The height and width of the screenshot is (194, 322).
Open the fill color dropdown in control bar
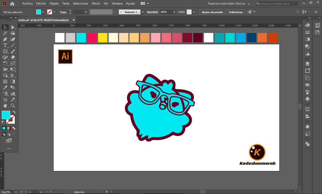(43, 12)
